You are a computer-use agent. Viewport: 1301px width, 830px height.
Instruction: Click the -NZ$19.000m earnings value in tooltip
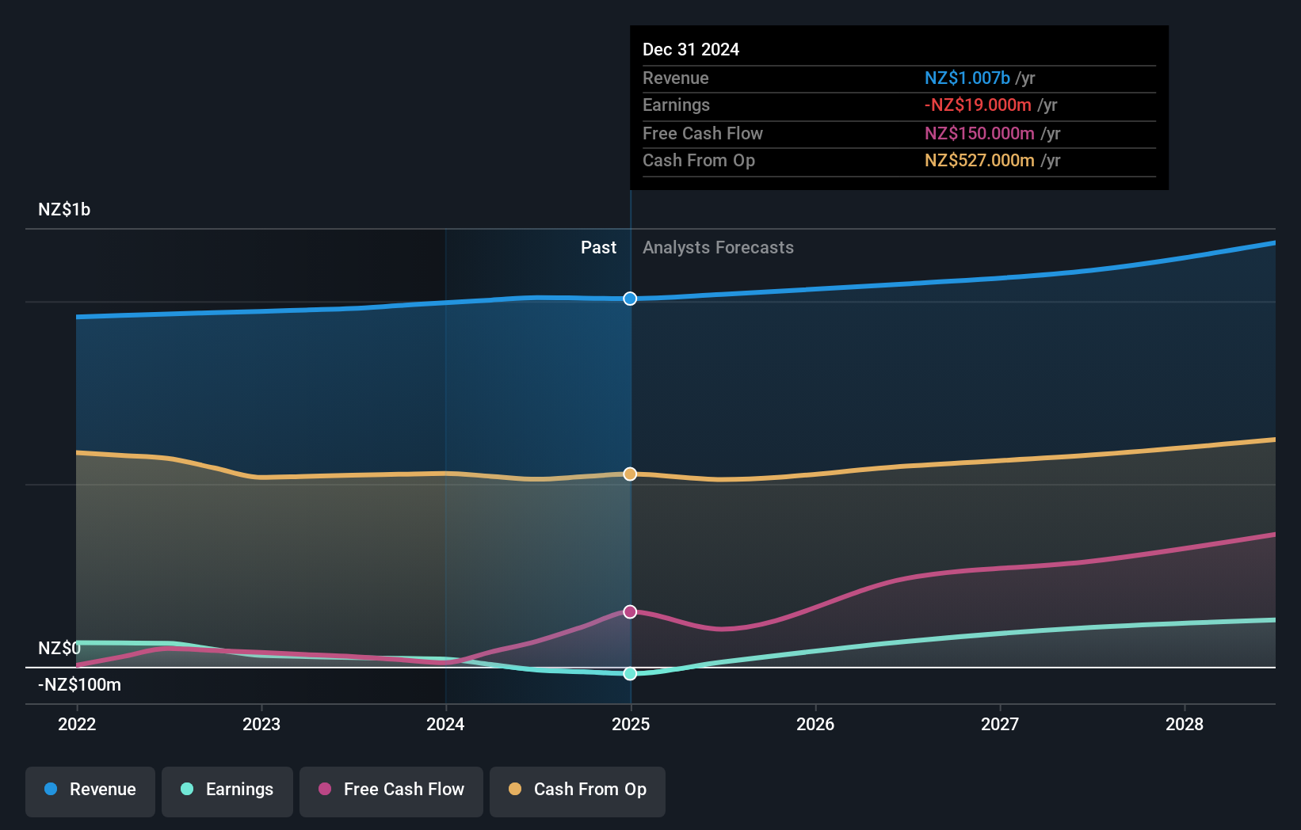(x=978, y=105)
